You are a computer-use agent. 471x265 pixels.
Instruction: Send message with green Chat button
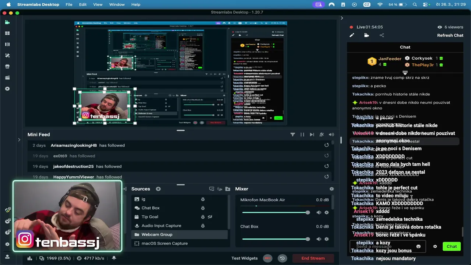pos(452,247)
